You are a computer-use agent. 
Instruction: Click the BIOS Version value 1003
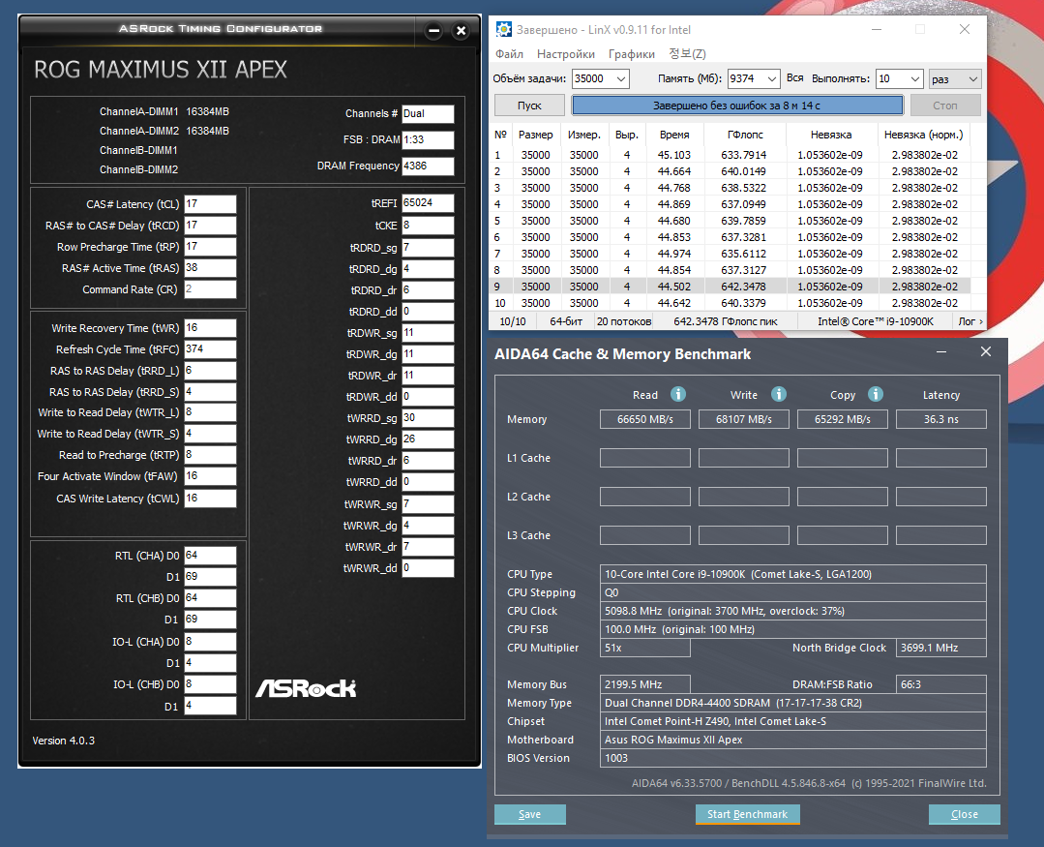click(x=793, y=758)
